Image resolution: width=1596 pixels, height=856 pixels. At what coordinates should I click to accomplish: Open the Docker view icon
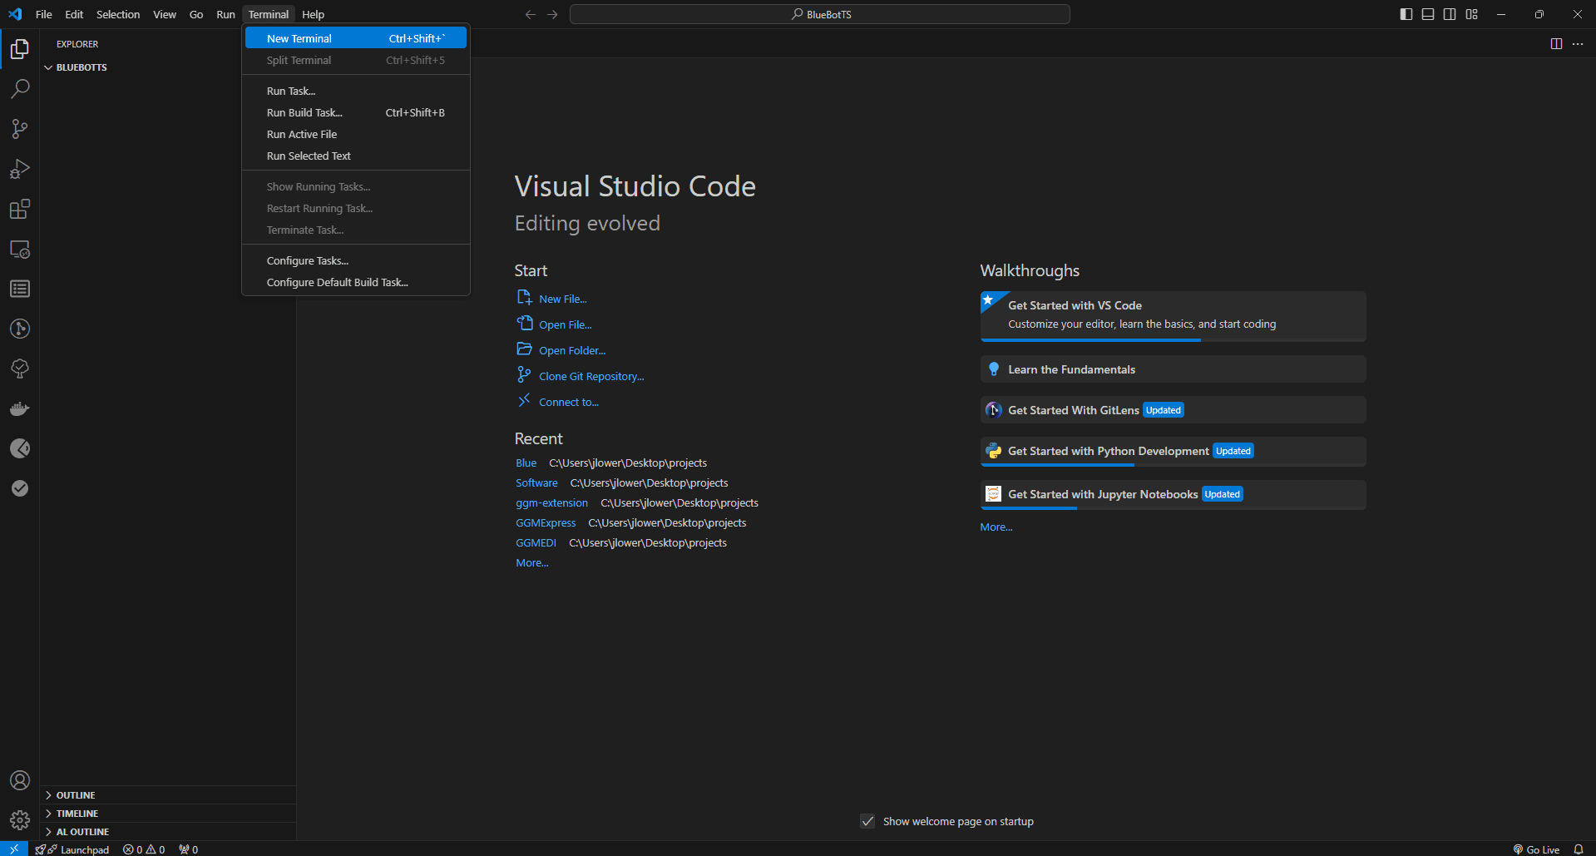pyautogui.click(x=20, y=408)
